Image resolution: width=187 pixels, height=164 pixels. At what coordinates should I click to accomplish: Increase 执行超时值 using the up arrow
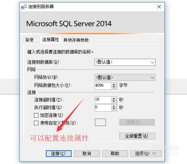114,106
